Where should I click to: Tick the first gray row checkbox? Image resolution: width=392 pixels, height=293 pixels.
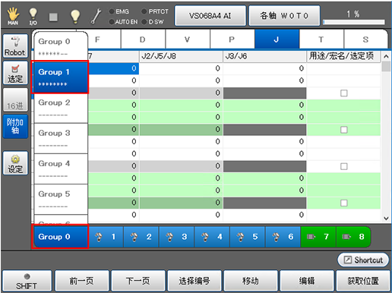point(343,93)
